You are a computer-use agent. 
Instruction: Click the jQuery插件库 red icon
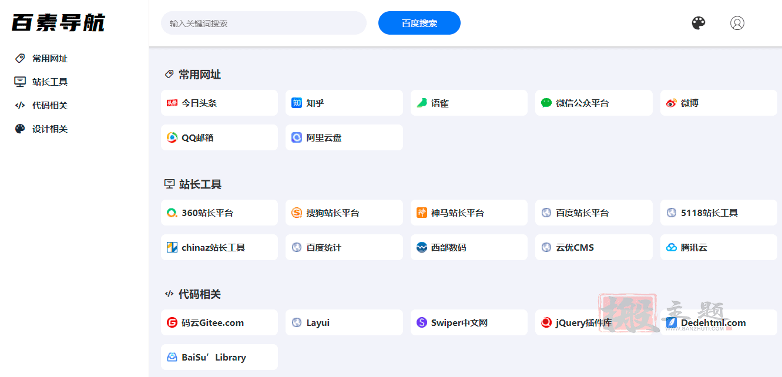coord(546,322)
